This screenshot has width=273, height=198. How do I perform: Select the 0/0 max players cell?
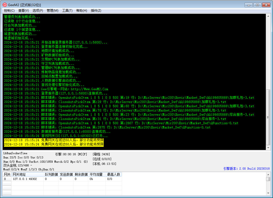point(114,179)
